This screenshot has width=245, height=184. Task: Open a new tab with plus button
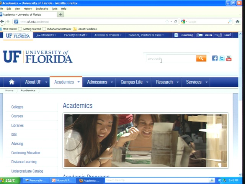pos(60,15)
